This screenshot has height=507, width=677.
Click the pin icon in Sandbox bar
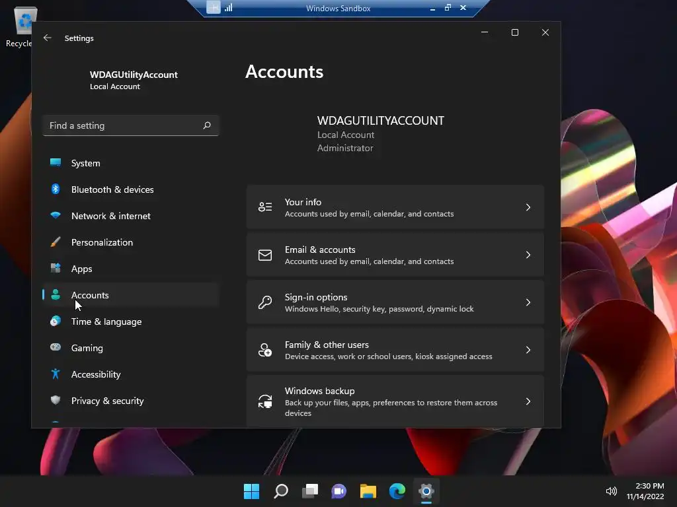214,7
